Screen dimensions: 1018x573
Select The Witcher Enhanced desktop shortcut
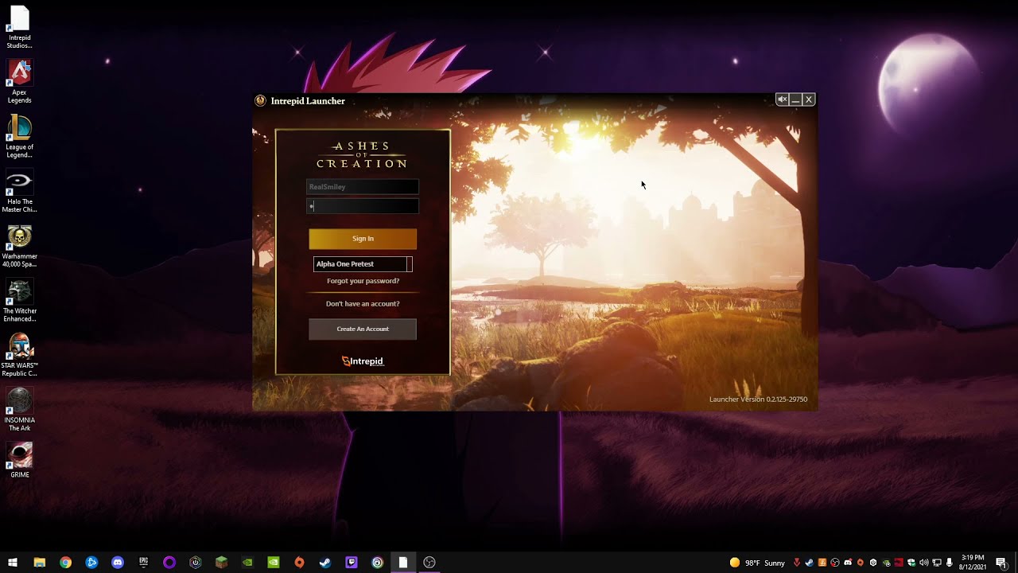click(x=19, y=301)
